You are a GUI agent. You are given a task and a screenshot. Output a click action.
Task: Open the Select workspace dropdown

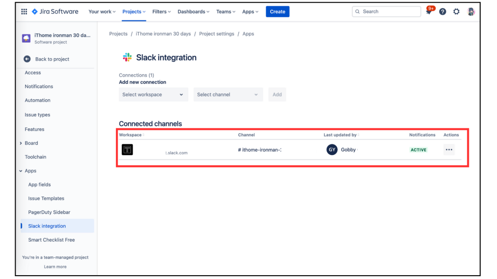coord(153,94)
